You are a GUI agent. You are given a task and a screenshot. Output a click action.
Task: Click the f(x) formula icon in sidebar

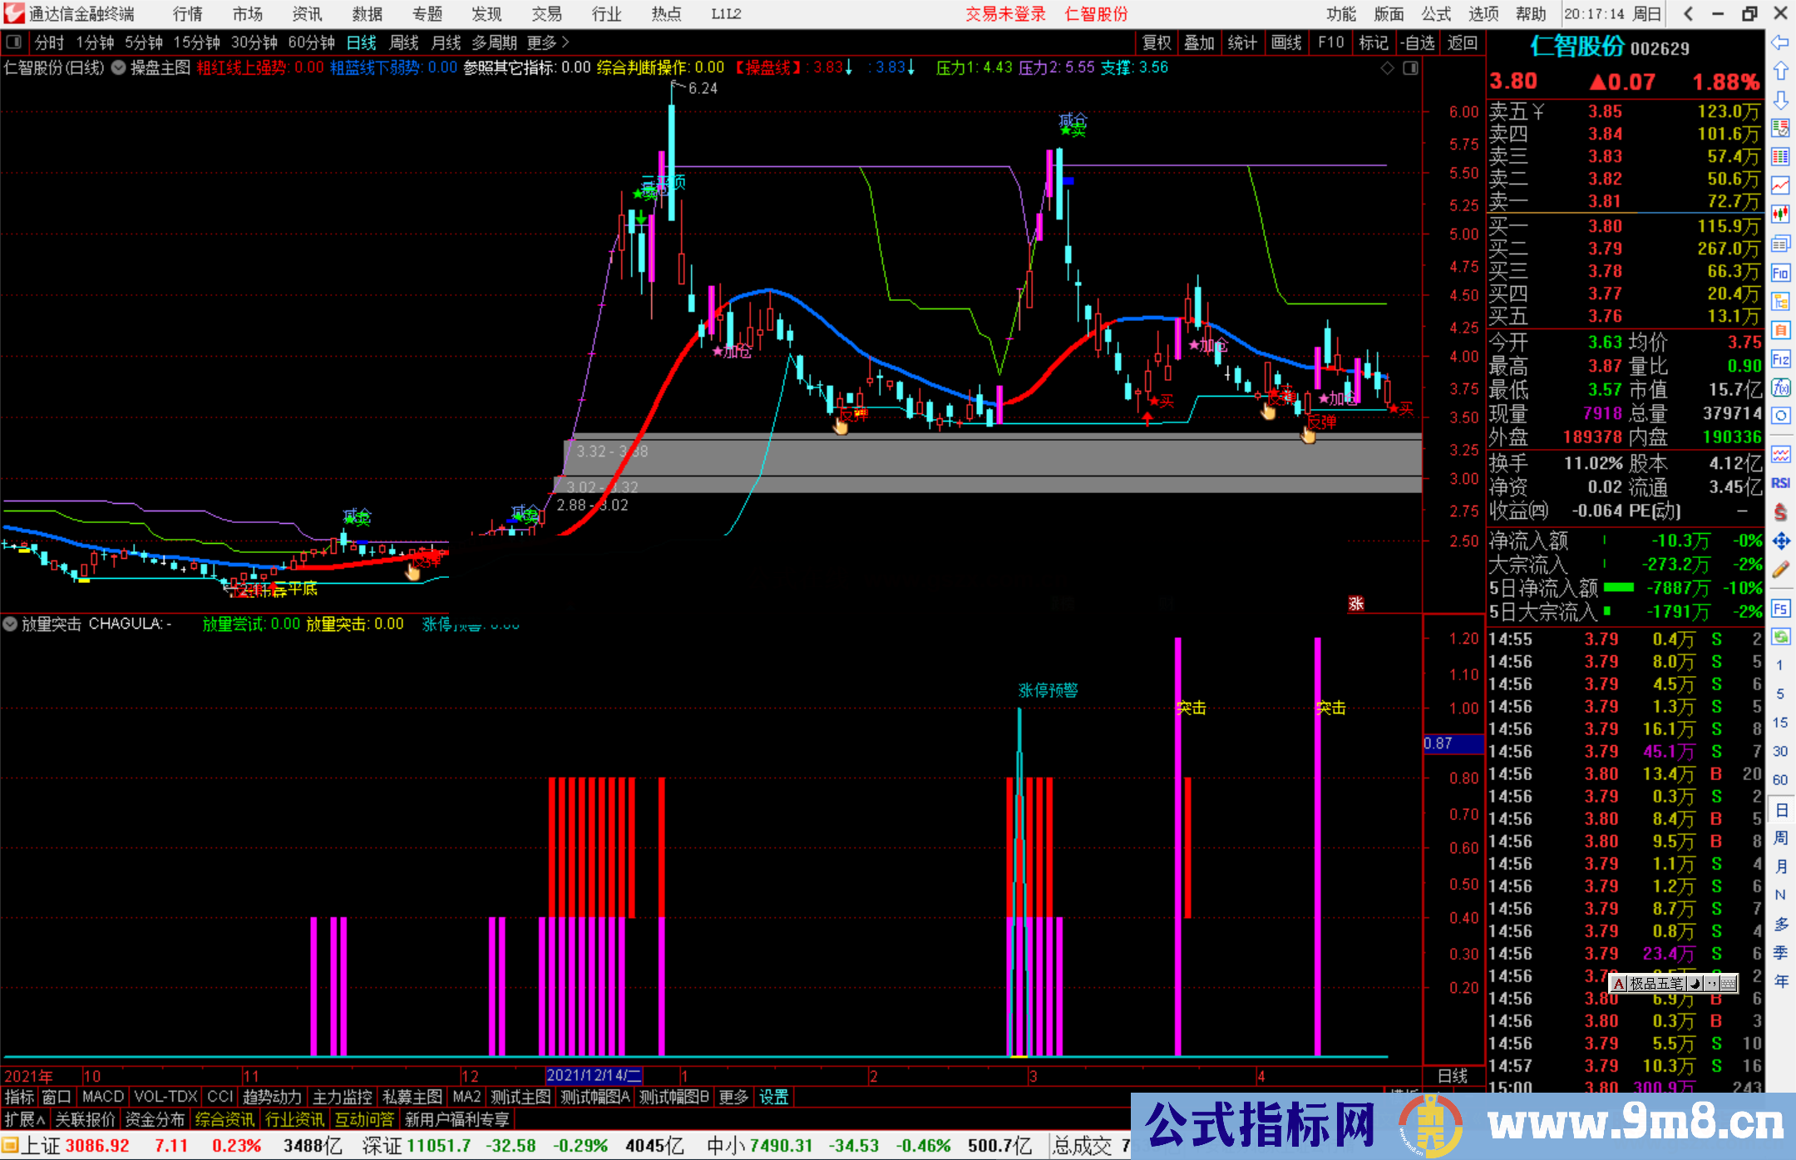pyautogui.click(x=1780, y=387)
